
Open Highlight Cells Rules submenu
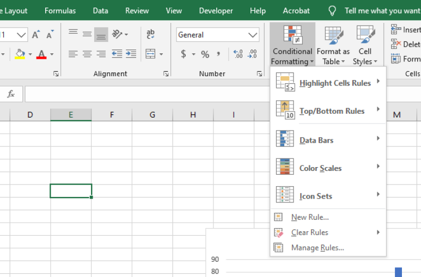[328, 82]
